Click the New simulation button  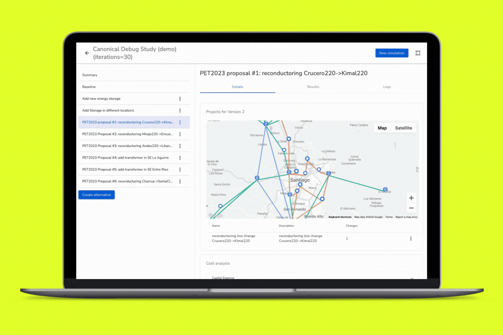(391, 53)
